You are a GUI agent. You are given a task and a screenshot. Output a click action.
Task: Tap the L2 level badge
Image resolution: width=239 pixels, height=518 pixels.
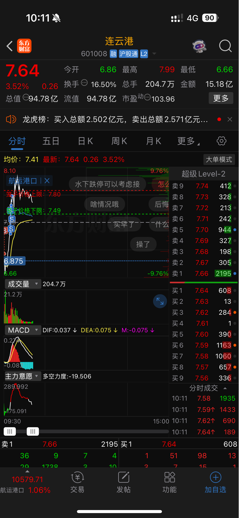144,54
